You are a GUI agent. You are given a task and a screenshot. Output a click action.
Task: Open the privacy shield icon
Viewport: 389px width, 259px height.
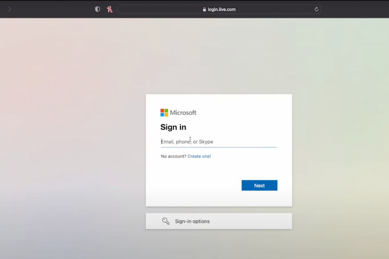click(x=98, y=9)
